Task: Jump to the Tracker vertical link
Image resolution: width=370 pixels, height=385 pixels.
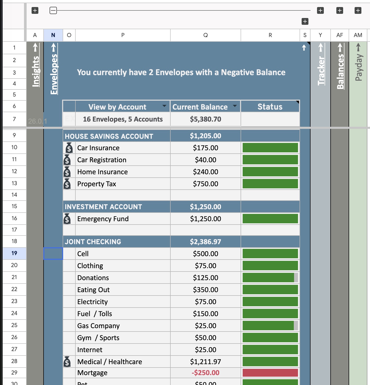Action: pos(321,64)
